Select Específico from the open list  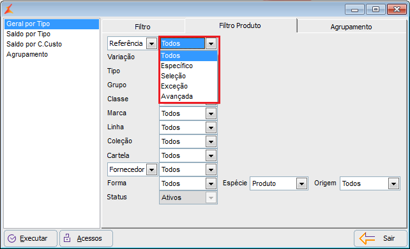tap(188, 66)
